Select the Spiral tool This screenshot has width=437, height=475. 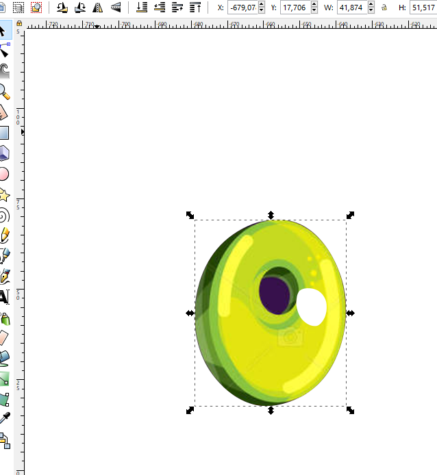pos(4,216)
